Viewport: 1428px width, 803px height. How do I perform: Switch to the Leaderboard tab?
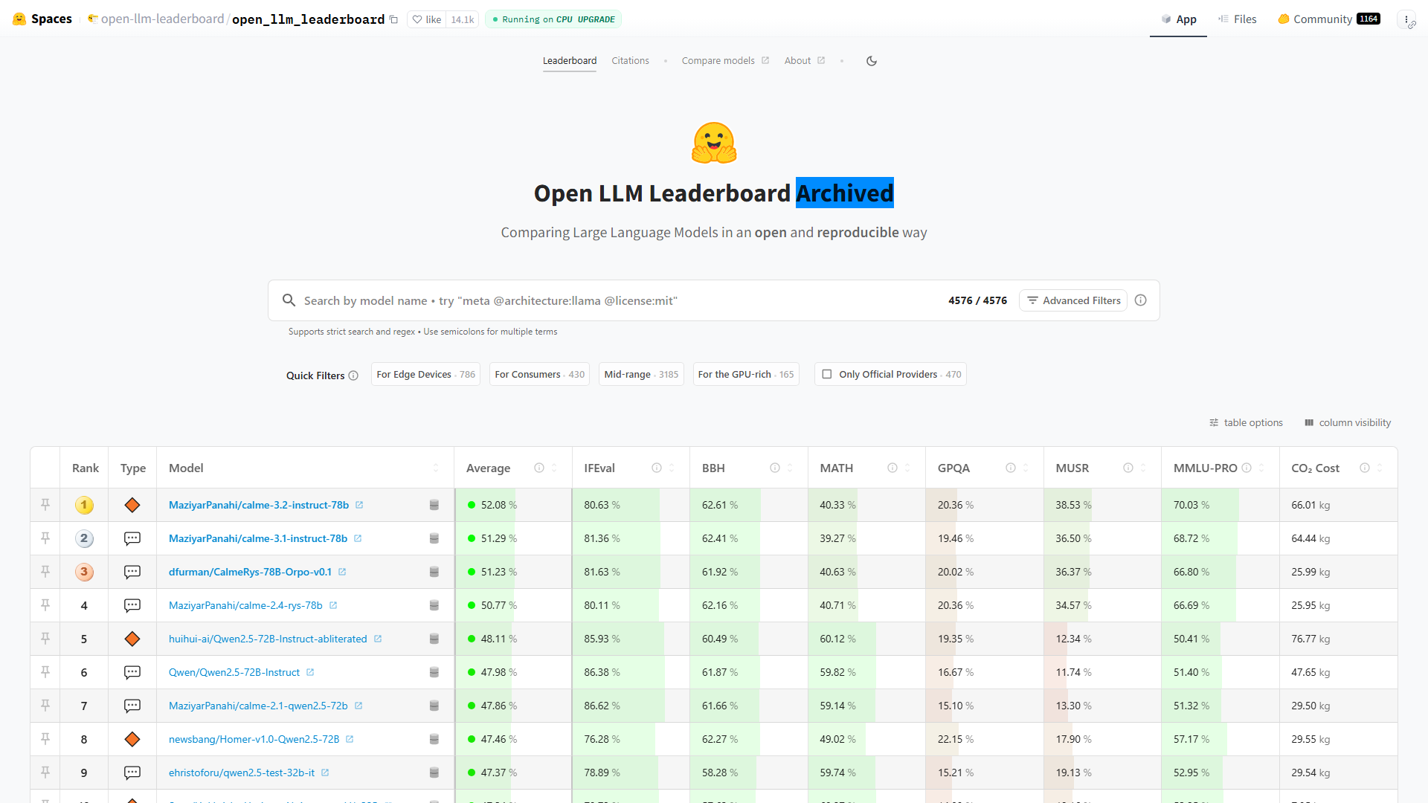[570, 61]
